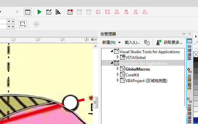The height and width of the screenshot is (124, 198).
Task: Pick the white color swatch
Action: (196, 115)
